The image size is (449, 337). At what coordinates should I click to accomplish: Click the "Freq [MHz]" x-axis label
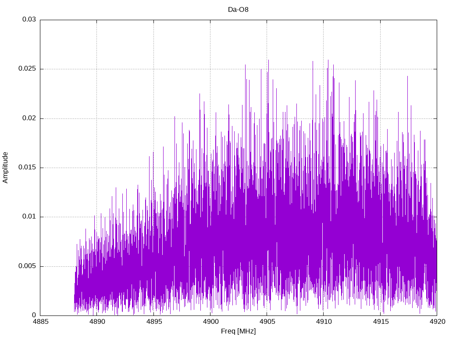point(238,331)
